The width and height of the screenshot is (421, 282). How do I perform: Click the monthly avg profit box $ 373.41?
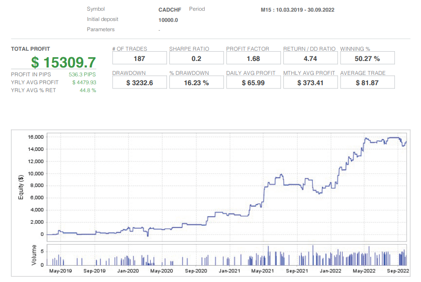coord(310,82)
